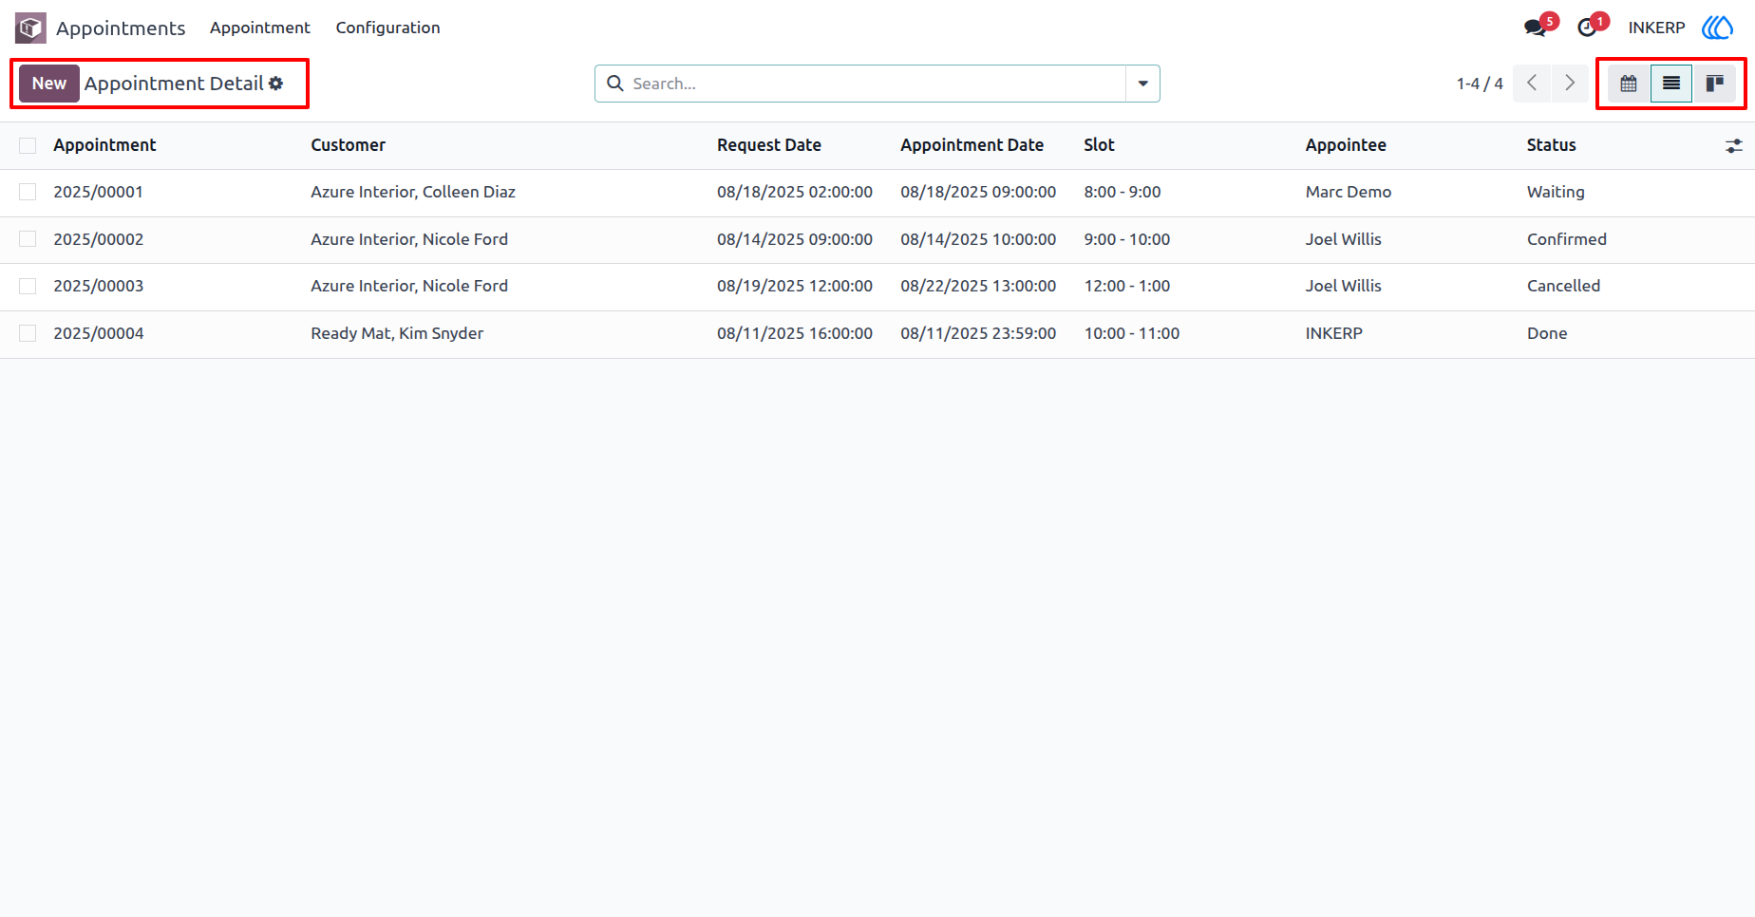Check the row for appointment 2025/00001

[x=28, y=192]
